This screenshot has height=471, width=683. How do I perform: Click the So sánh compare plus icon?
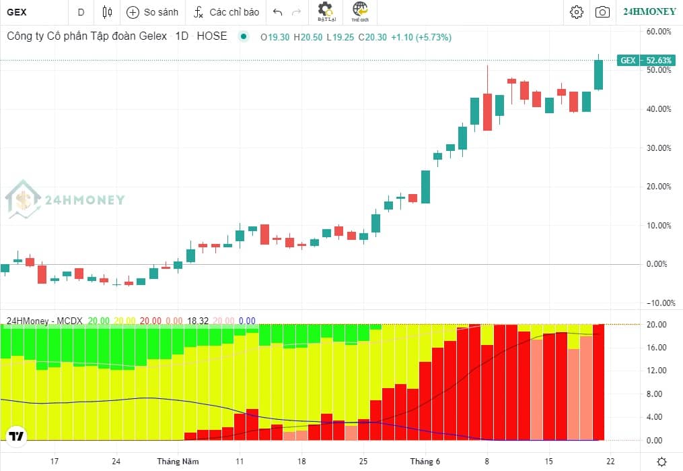(x=133, y=12)
